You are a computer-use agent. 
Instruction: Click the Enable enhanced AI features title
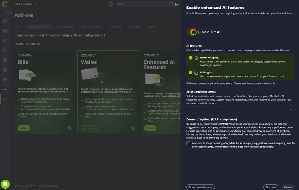tap(215, 7)
